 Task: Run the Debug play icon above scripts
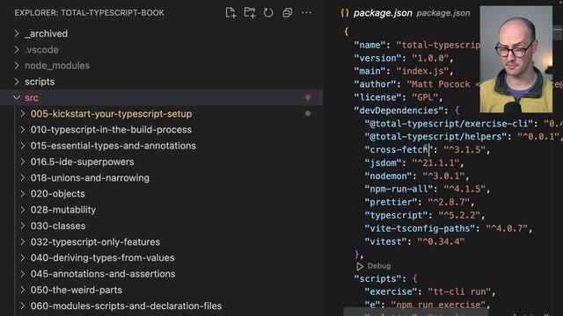click(360, 266)
